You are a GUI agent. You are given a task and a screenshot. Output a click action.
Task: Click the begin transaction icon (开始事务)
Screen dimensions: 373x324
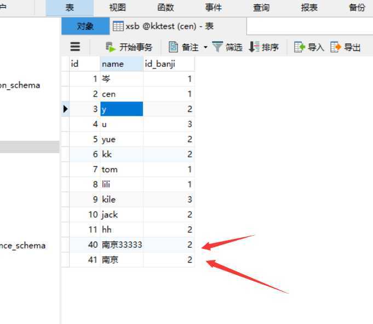pyautogui.click(x=111, y=47)
